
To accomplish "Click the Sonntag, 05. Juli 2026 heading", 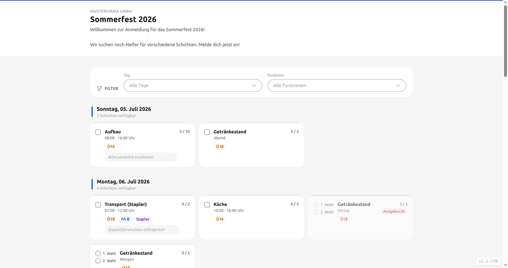I will pos(124,109).
